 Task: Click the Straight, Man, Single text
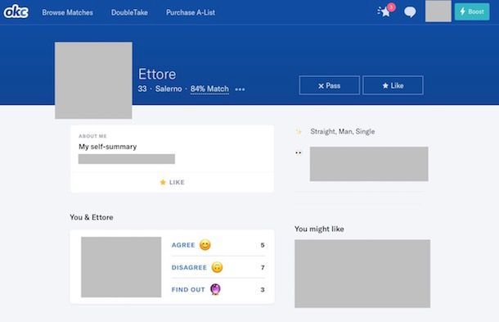343,131
